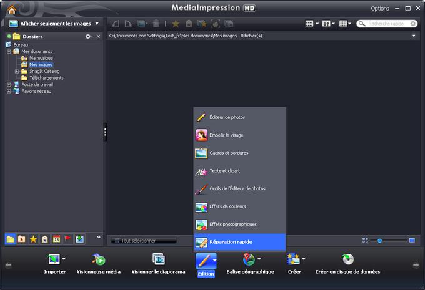Select the Ma musique folder

click(x=41, y=58)
